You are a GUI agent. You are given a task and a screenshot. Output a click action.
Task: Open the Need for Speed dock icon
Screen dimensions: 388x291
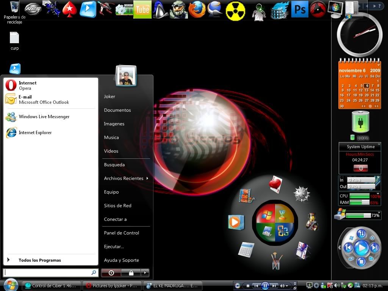33,9
